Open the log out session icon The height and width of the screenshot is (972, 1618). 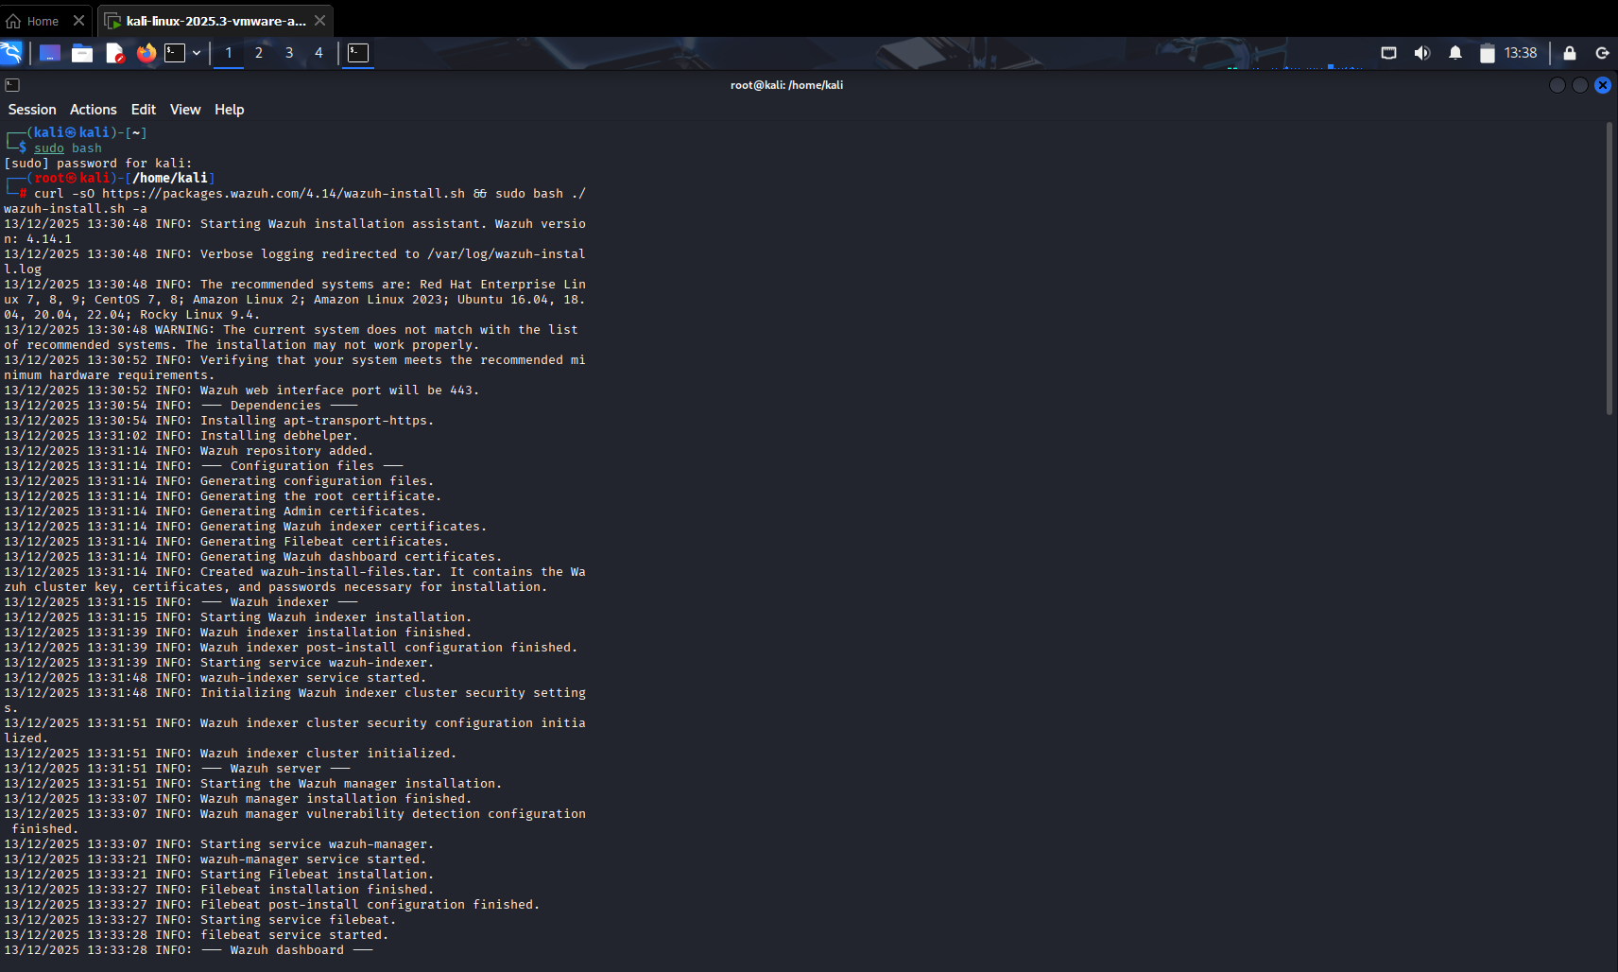point(1602,53)
